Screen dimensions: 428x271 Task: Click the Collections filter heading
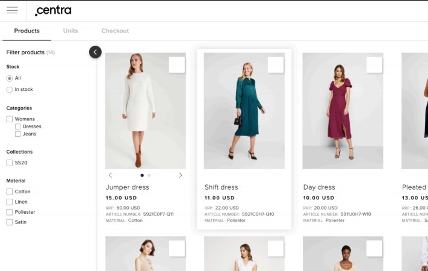click(19, 152)
